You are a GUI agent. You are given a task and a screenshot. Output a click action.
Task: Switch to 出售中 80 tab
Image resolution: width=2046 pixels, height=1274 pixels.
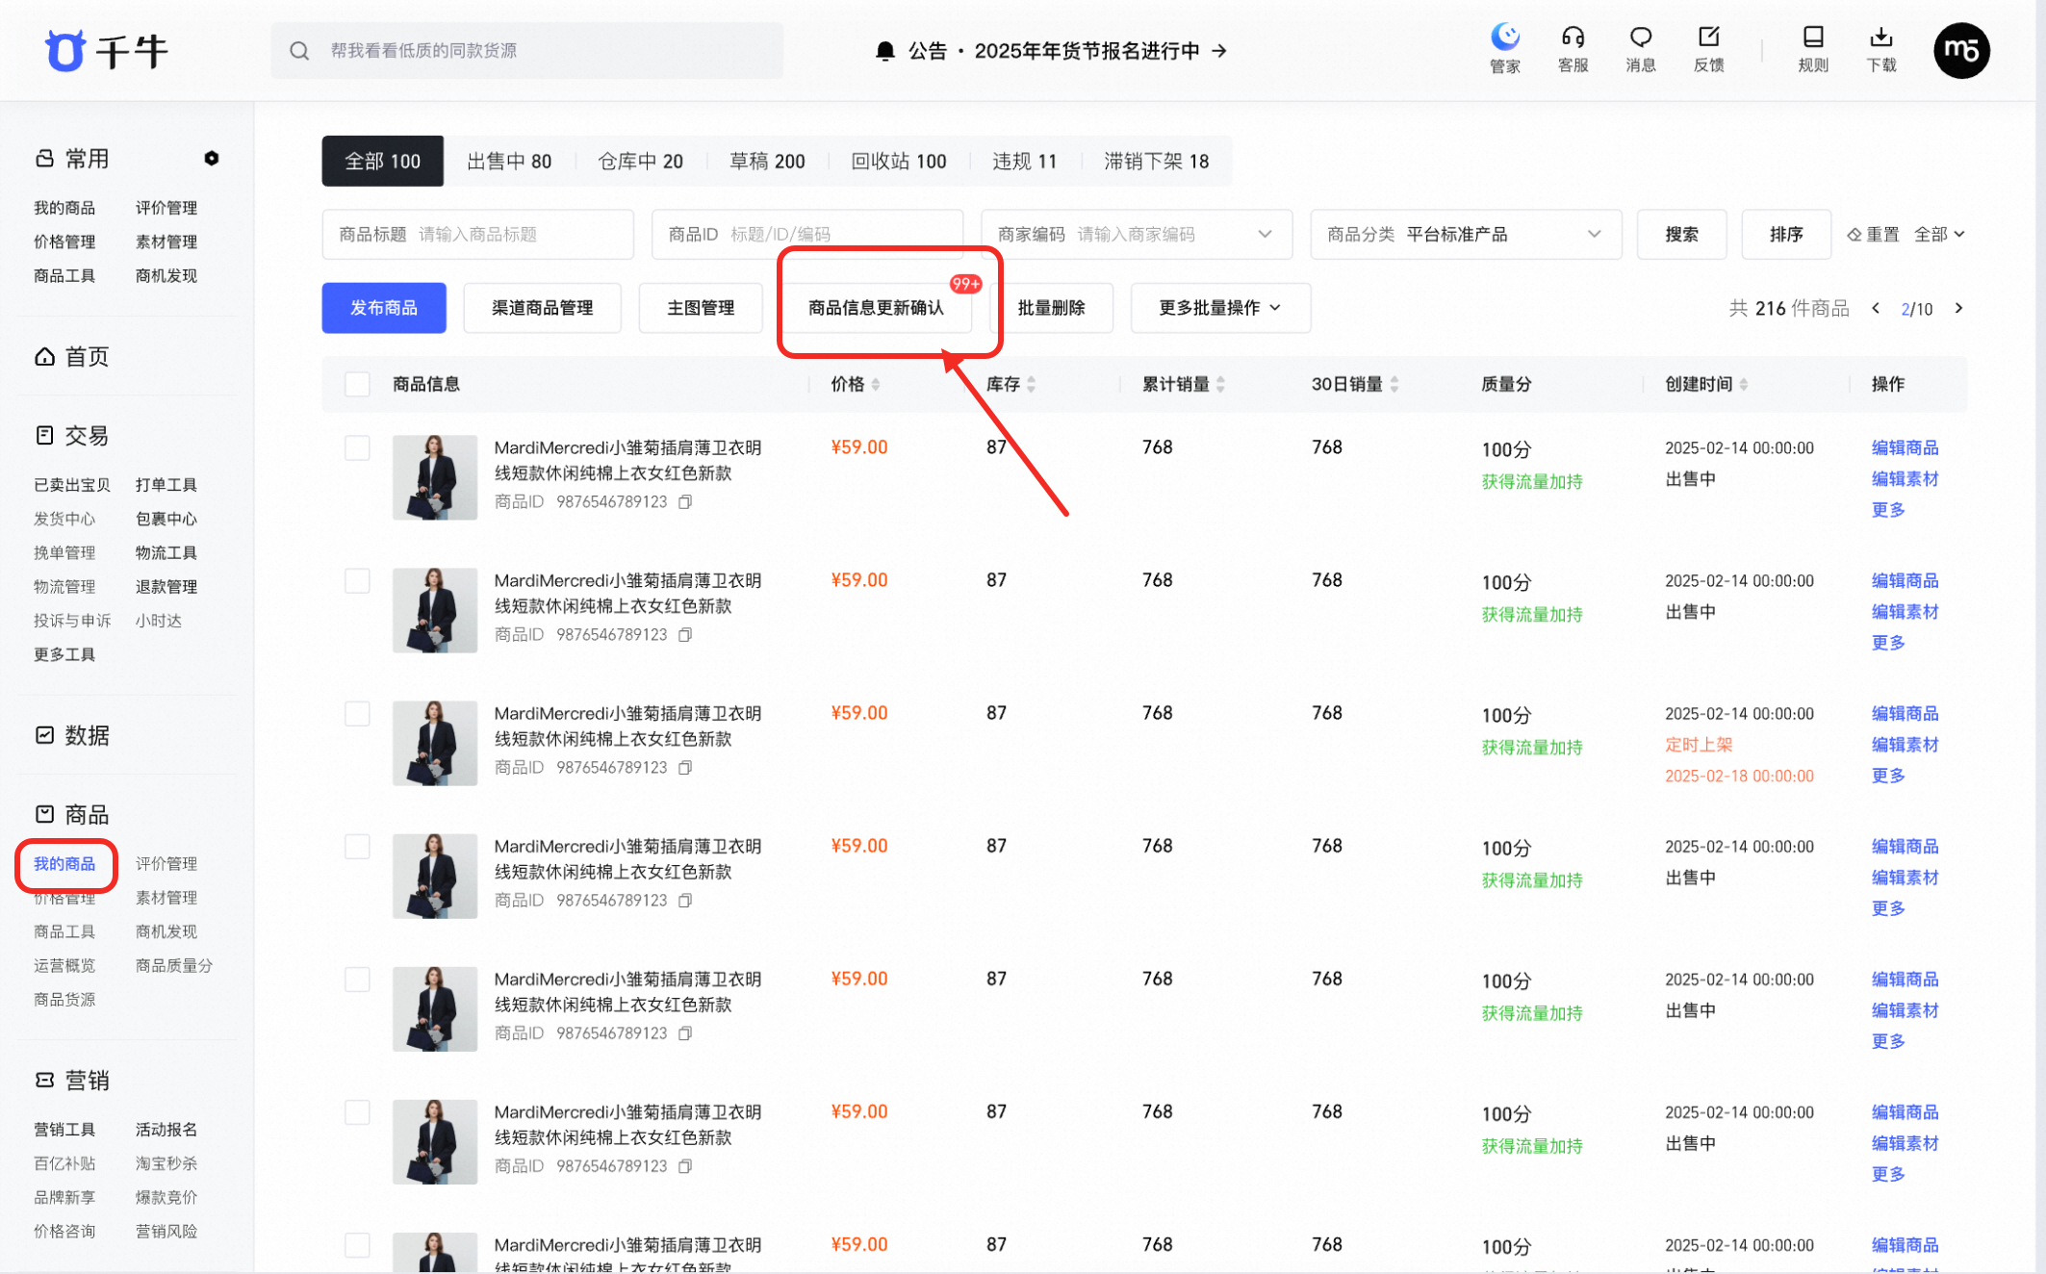tap(509, 162)
